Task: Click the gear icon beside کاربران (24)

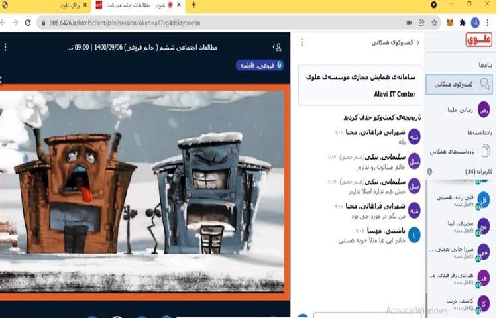Action: pyautogui.click(x=429, y=172)
